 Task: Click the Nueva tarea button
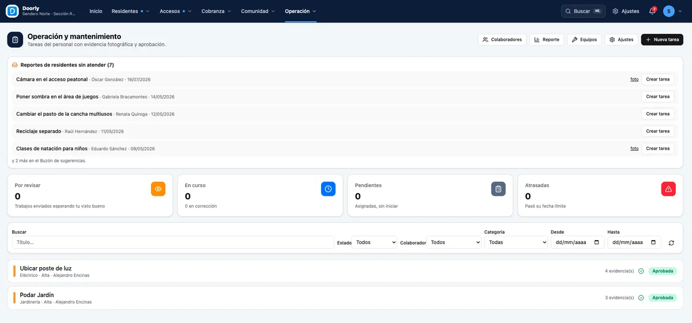click(x=662, y=40)
